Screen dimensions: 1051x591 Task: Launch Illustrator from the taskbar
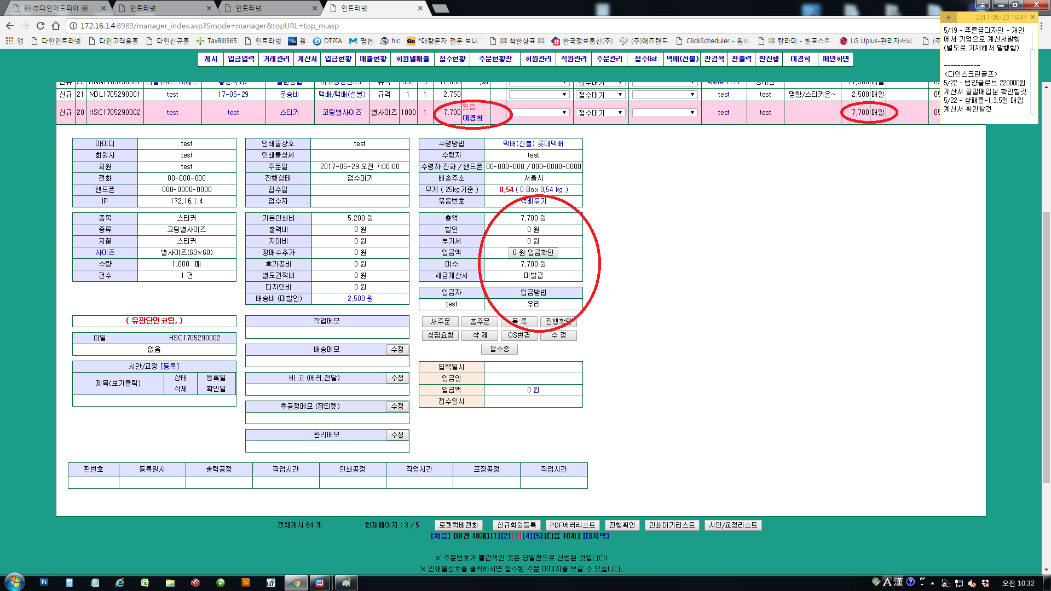[246, 583]
